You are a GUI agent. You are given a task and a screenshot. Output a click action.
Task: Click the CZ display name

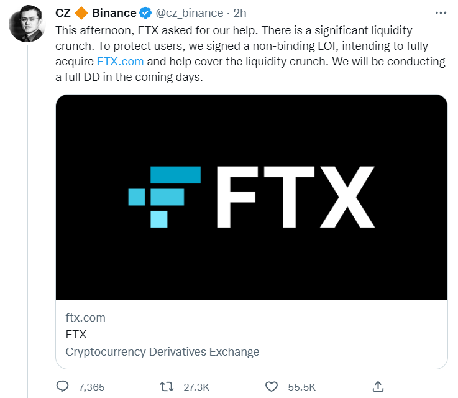[x=63, y=13]
